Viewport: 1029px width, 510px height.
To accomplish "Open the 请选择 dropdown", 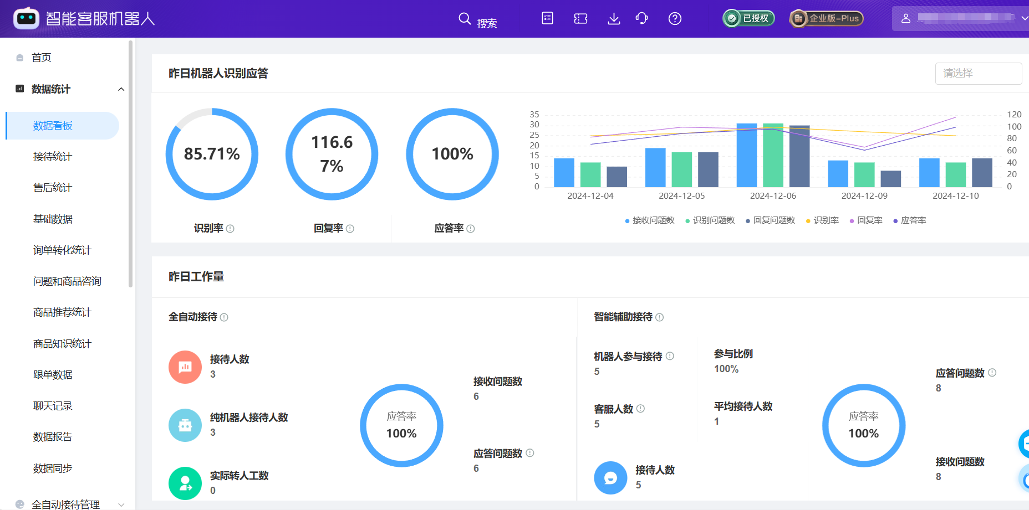I will (x=979, y=73).
